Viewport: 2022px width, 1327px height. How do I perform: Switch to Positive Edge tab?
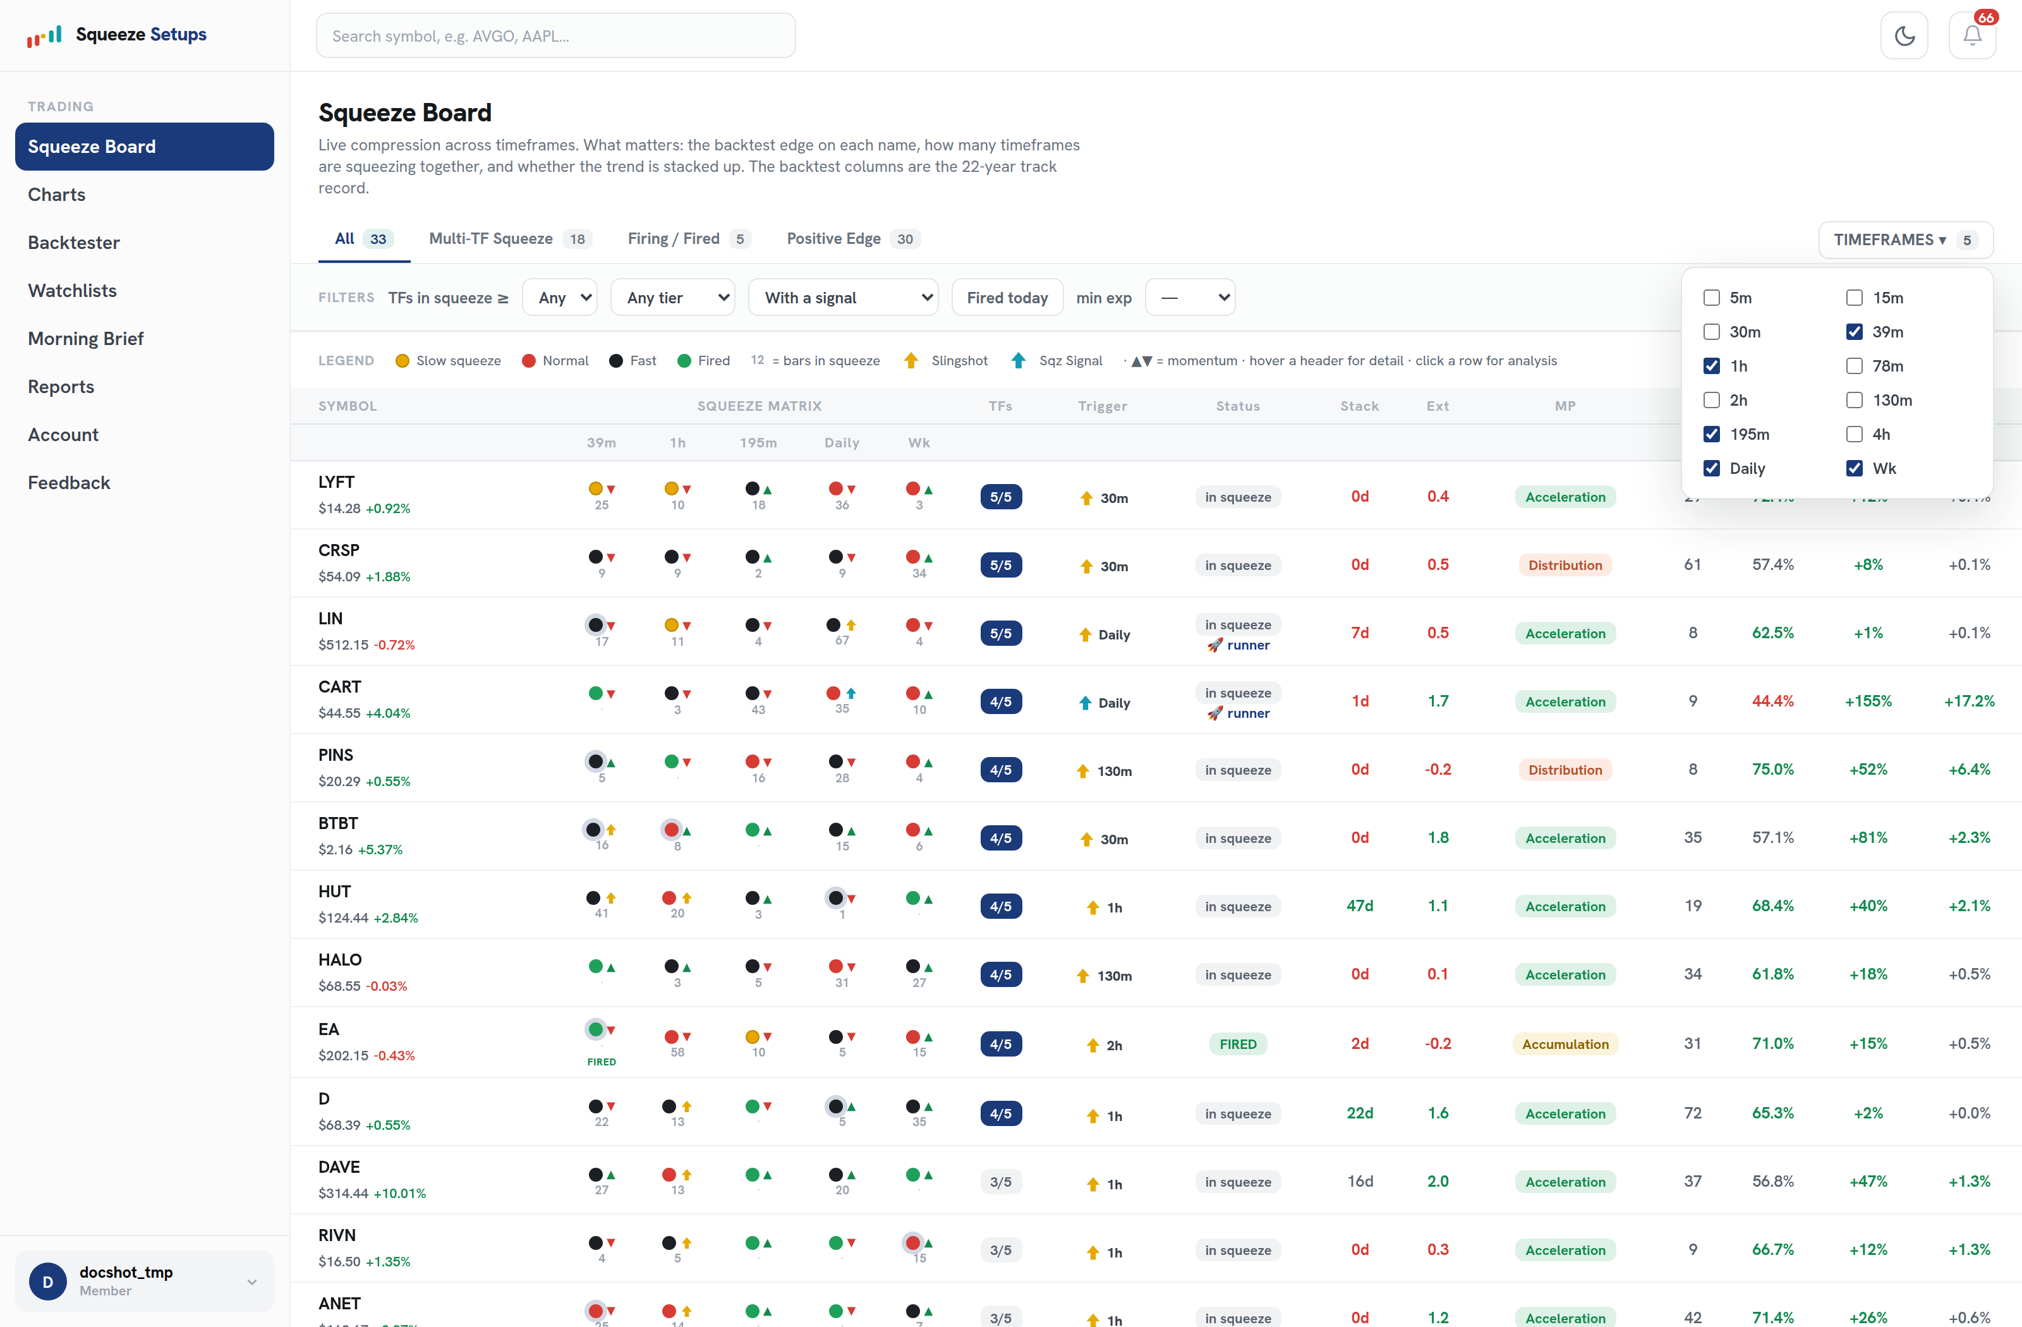point(853,239)
